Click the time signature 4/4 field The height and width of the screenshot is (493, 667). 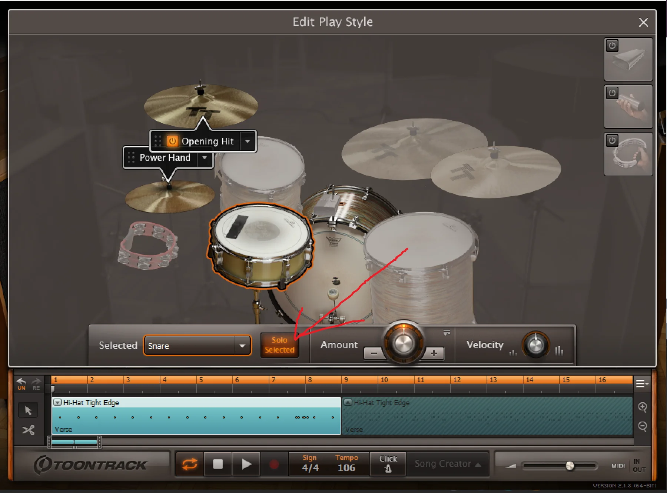coord(310,468)
